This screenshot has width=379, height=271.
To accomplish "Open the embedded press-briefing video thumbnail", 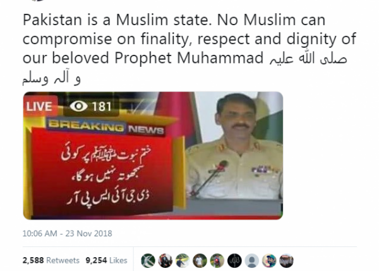I will tap(153, 156).
